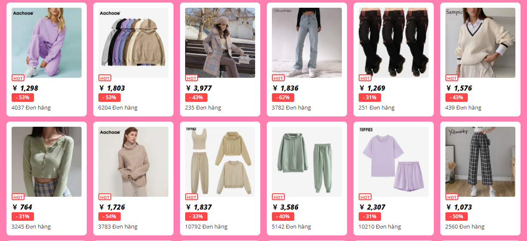Click the HOT badge on blue jeans product
The width and height of the screenshot is (527, 241).
tap(278, 78)
